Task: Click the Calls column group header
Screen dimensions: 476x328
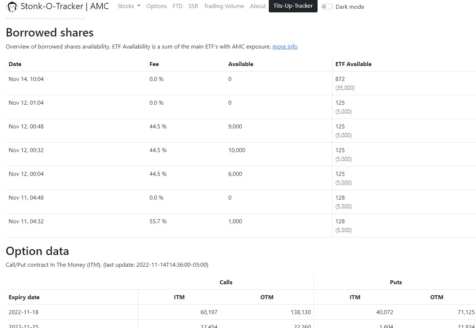Action: coord(226,282)
